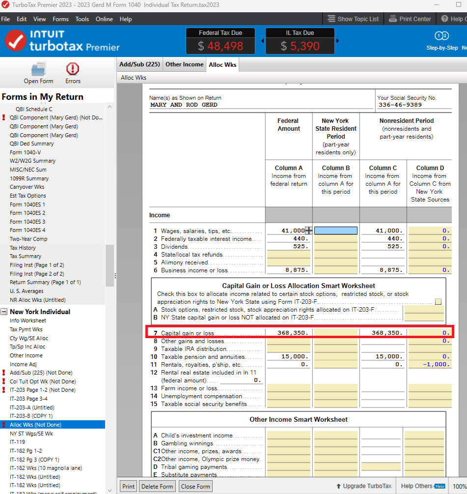The height and width of the screenshot is (494, 467).
Task: Click the Delete Form button
Action: [x=157, y=487]
